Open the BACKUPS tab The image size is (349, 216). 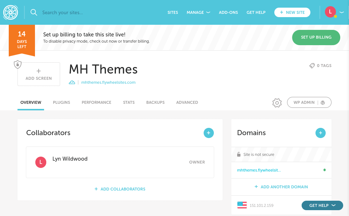pyautogui.click(x=155, y=102)
